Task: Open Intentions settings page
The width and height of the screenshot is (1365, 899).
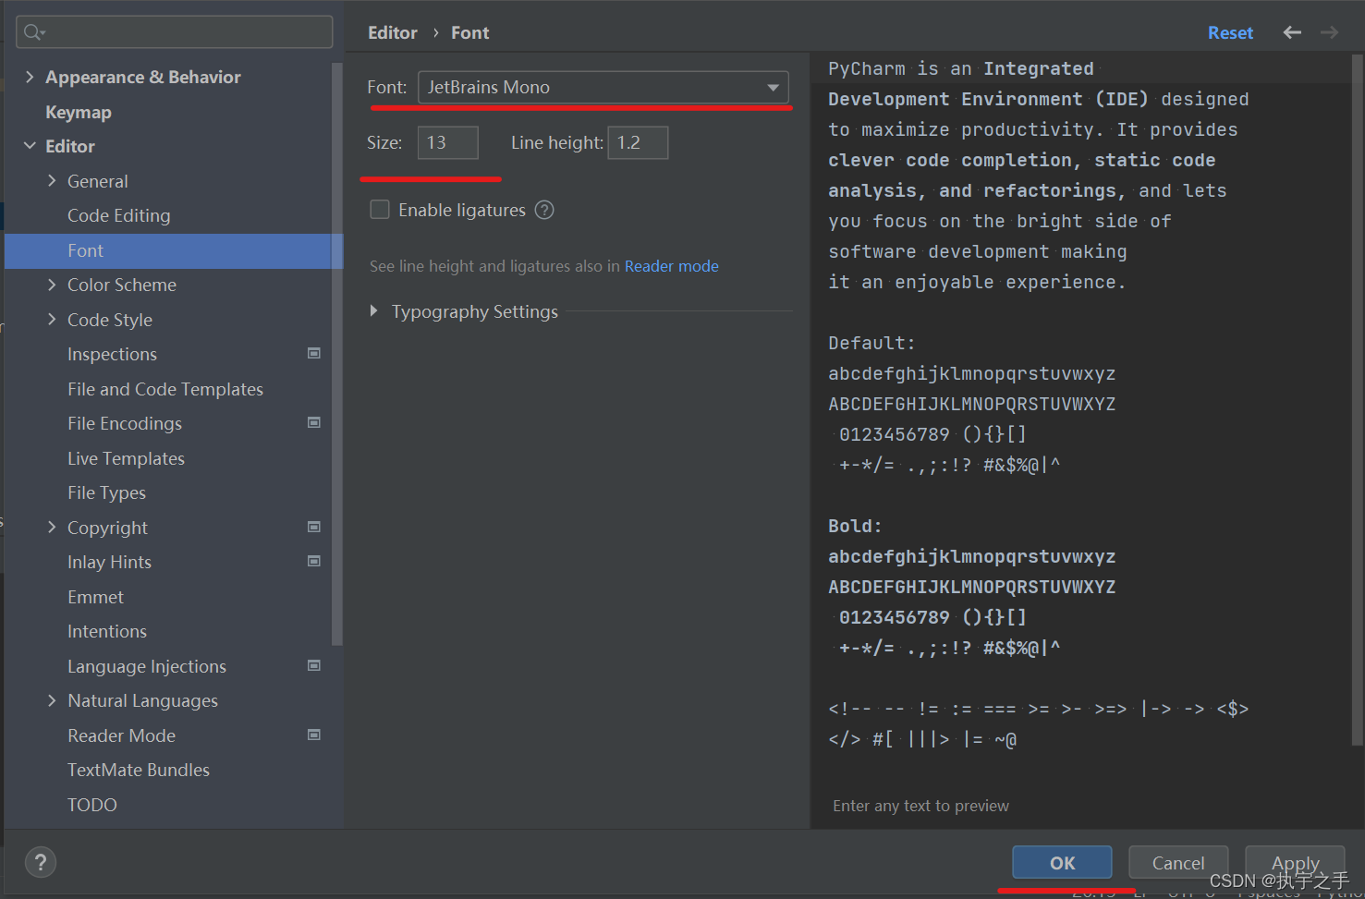Action: (x=107, y=631)
